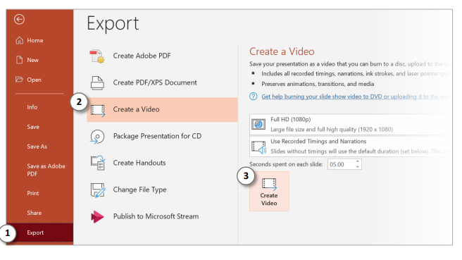Open Use Recorded Timings and Narrations dropdown
This screenshot has width=462, height=260.
tap(350, 147)
